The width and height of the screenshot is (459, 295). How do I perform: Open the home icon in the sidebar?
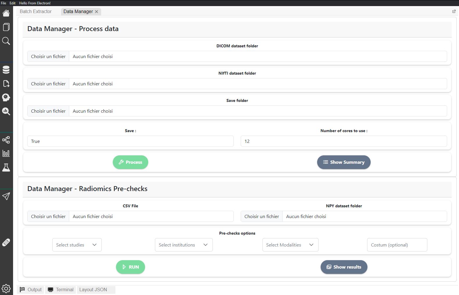(x=6, y=13)
